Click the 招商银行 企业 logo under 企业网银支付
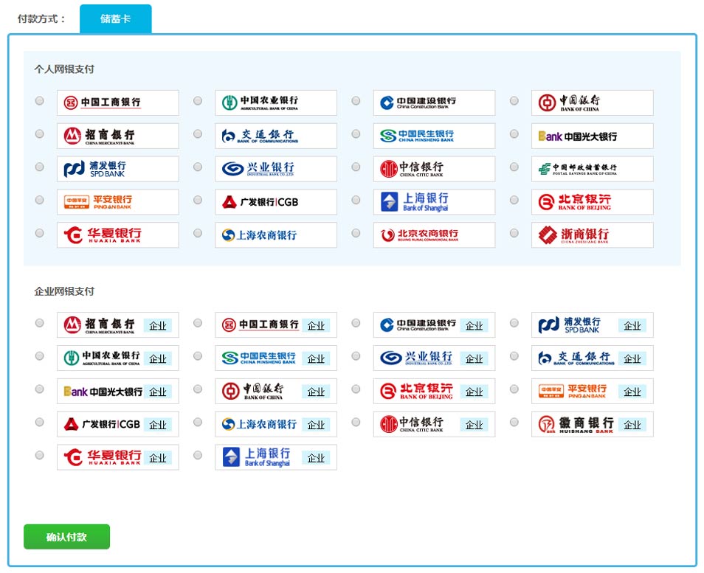Image resolution: width=704 pixels, height=573 pixels. tap(117, 325)
